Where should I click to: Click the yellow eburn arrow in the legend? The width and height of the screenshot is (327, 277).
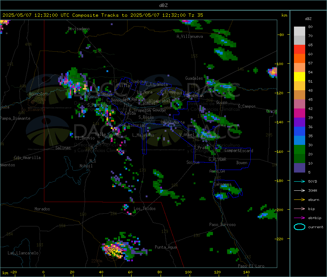click(299, 200)
